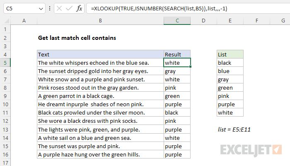This screenshot has width=290, height=166.
Task: Click the Select All corner triangle
Action: [7, 21]
